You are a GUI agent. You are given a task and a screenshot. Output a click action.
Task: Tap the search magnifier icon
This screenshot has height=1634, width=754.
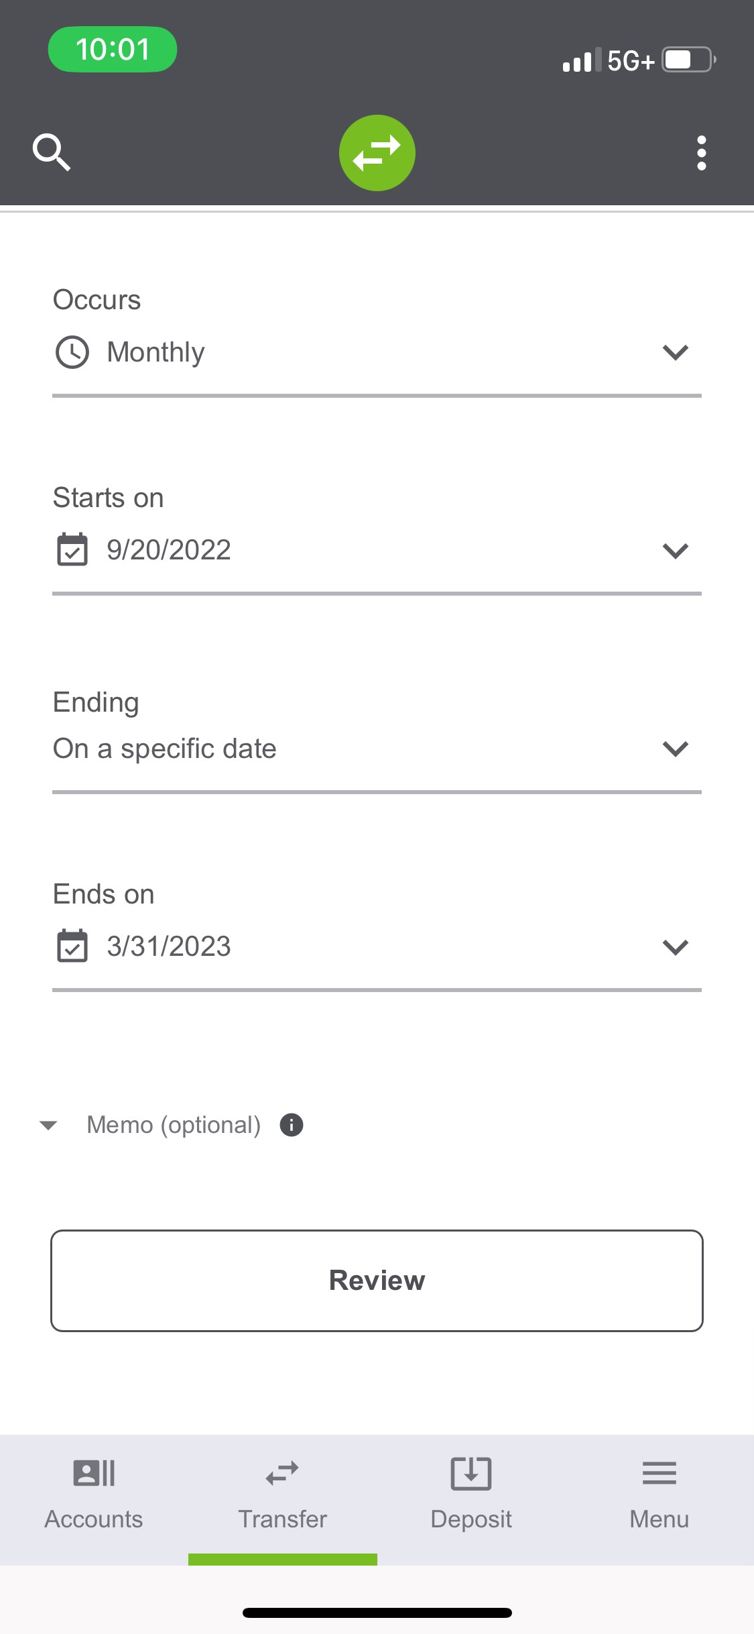pyautogui.click(x=52, y=152)
